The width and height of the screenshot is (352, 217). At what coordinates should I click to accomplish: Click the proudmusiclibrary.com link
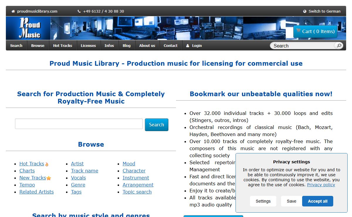(37, 11)
